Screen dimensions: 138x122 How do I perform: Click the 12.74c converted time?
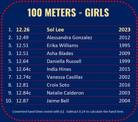[x=24, y=77]
